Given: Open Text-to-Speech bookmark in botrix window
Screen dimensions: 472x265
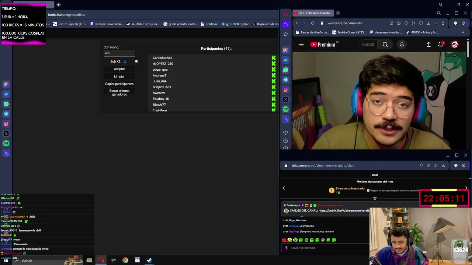Looking at the screenshot, I should pyautogui.click(x=70, y=24).
